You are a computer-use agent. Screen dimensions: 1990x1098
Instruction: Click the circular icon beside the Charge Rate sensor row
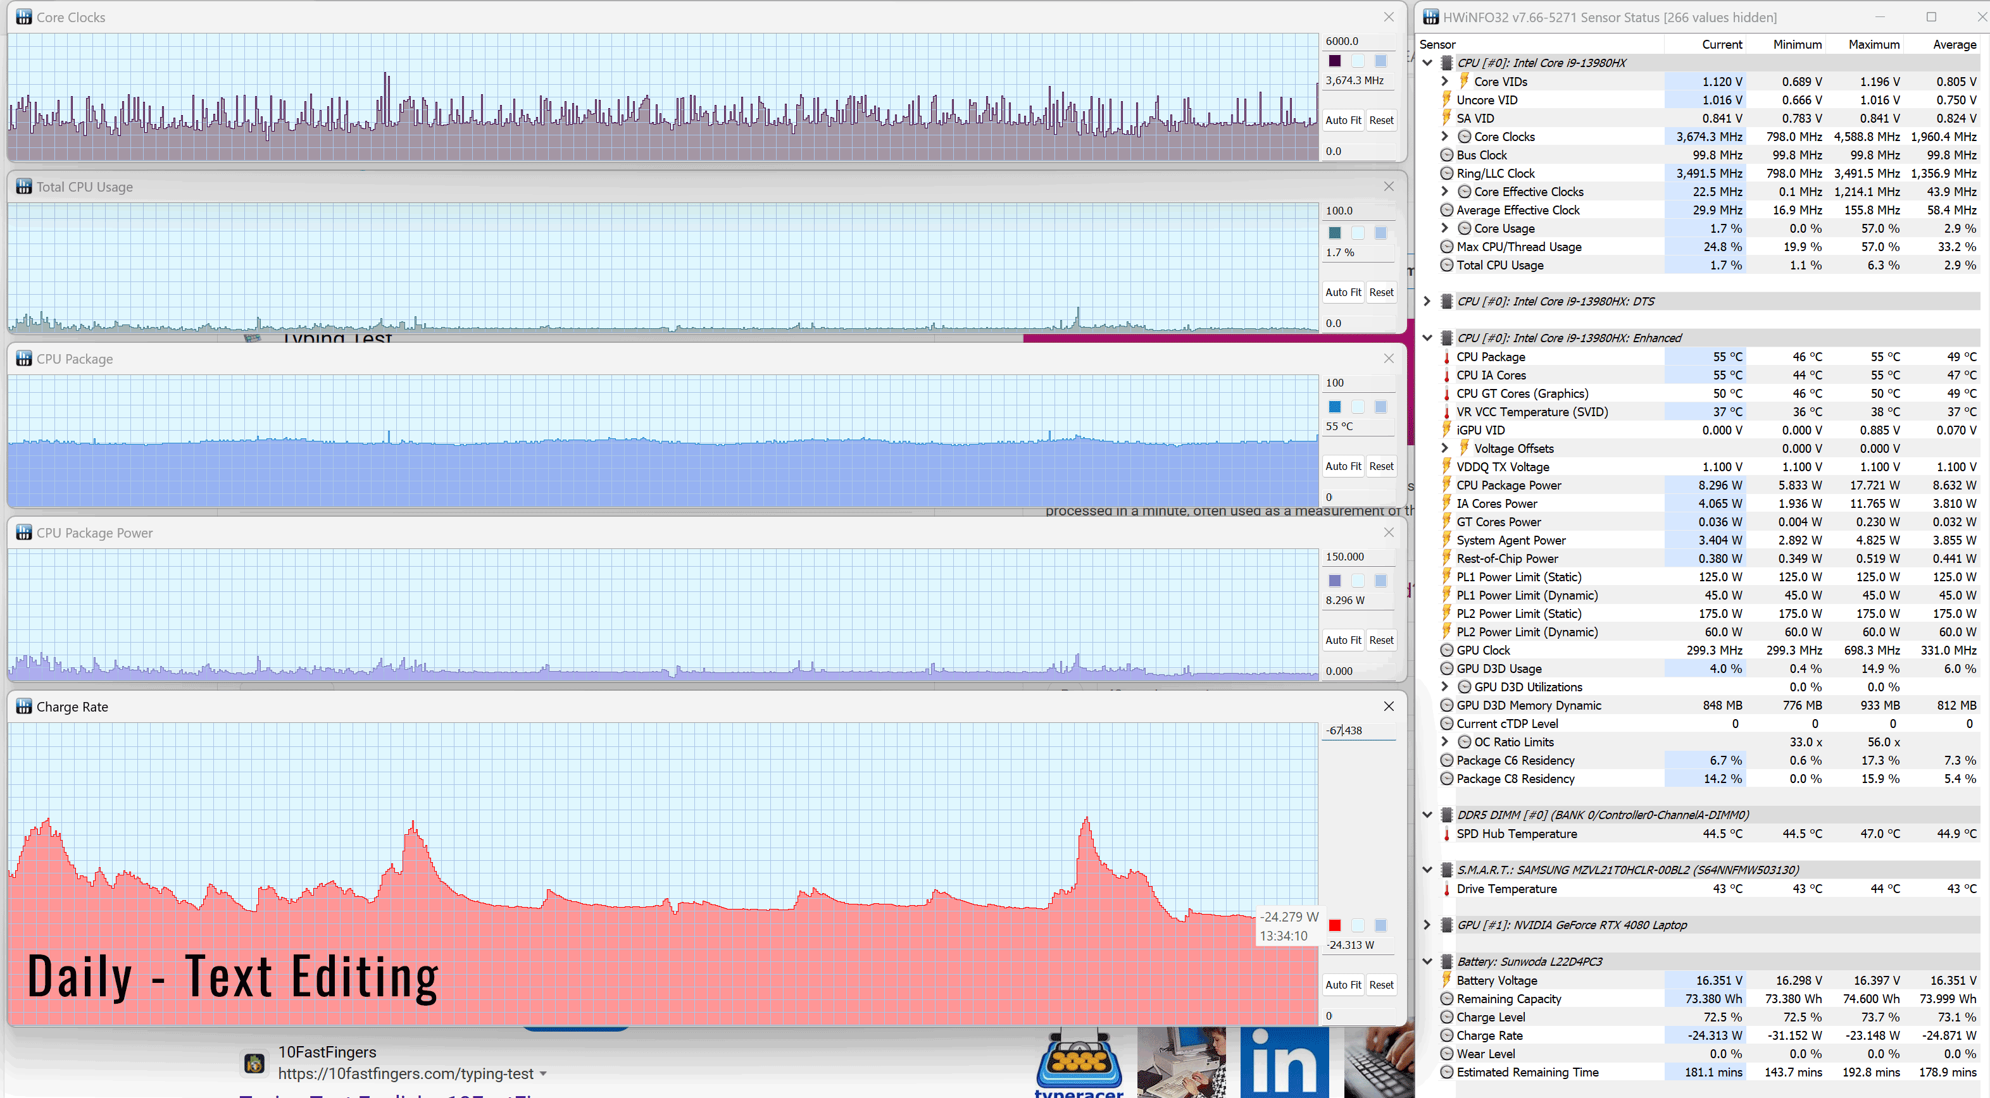coord(1446,1035)
